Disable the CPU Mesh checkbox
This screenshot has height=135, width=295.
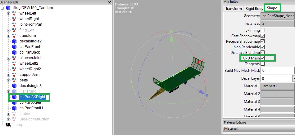click(x=263, y=58)
